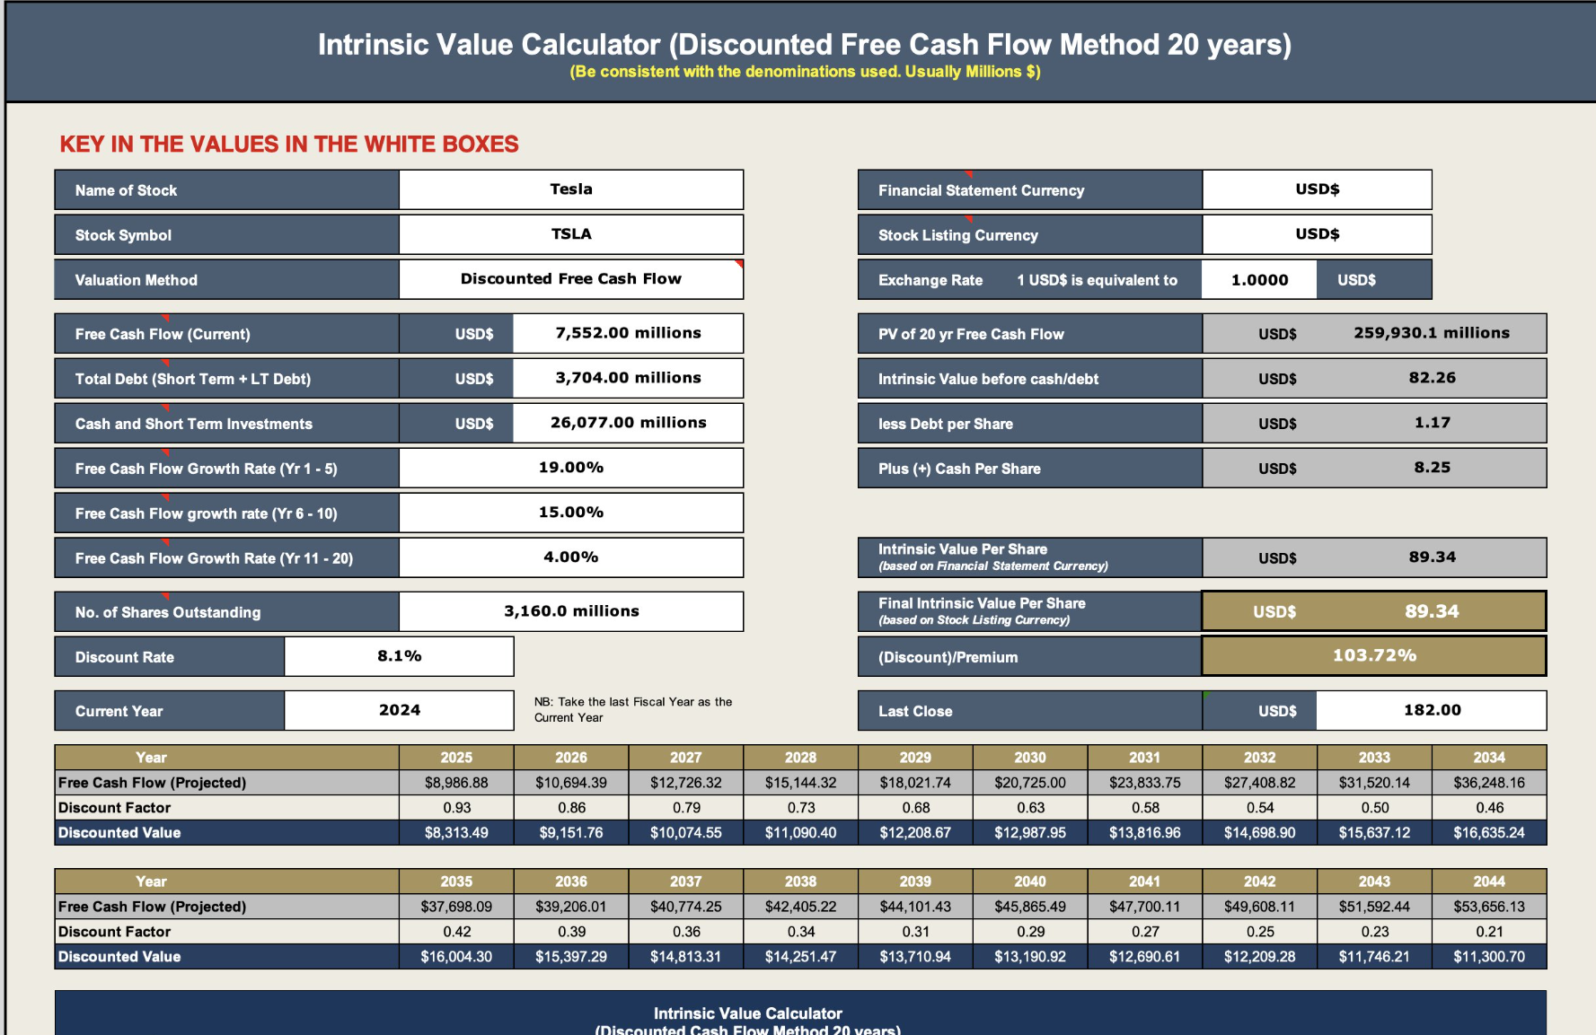Image resolution: width=1596 pixels, height=1035 pixels.
Task: Click the gold Discount/Premium cell showing 103.72%
Action: (x=1373, y=656)
